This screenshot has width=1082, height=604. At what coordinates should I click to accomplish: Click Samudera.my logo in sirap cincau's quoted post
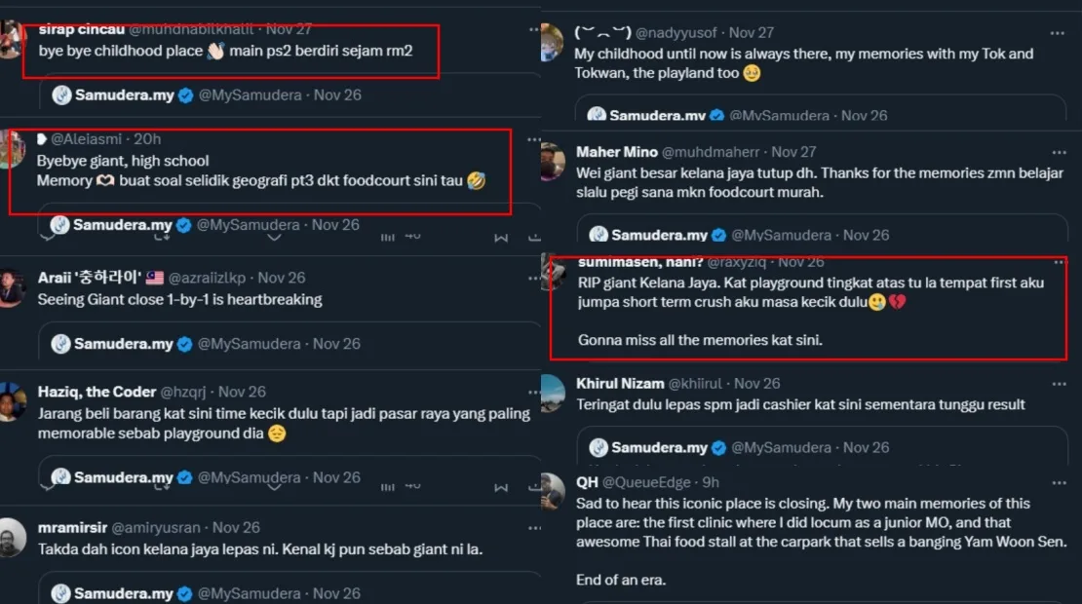coord(61,94)
